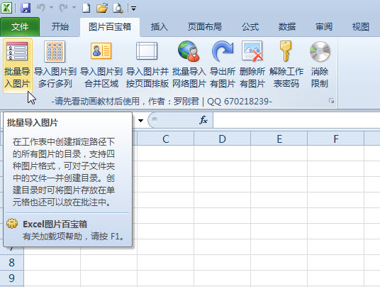The width and height of the screenshot is (380, 287).
Task: Undo the last action
Action: click(x=40, y=8)
